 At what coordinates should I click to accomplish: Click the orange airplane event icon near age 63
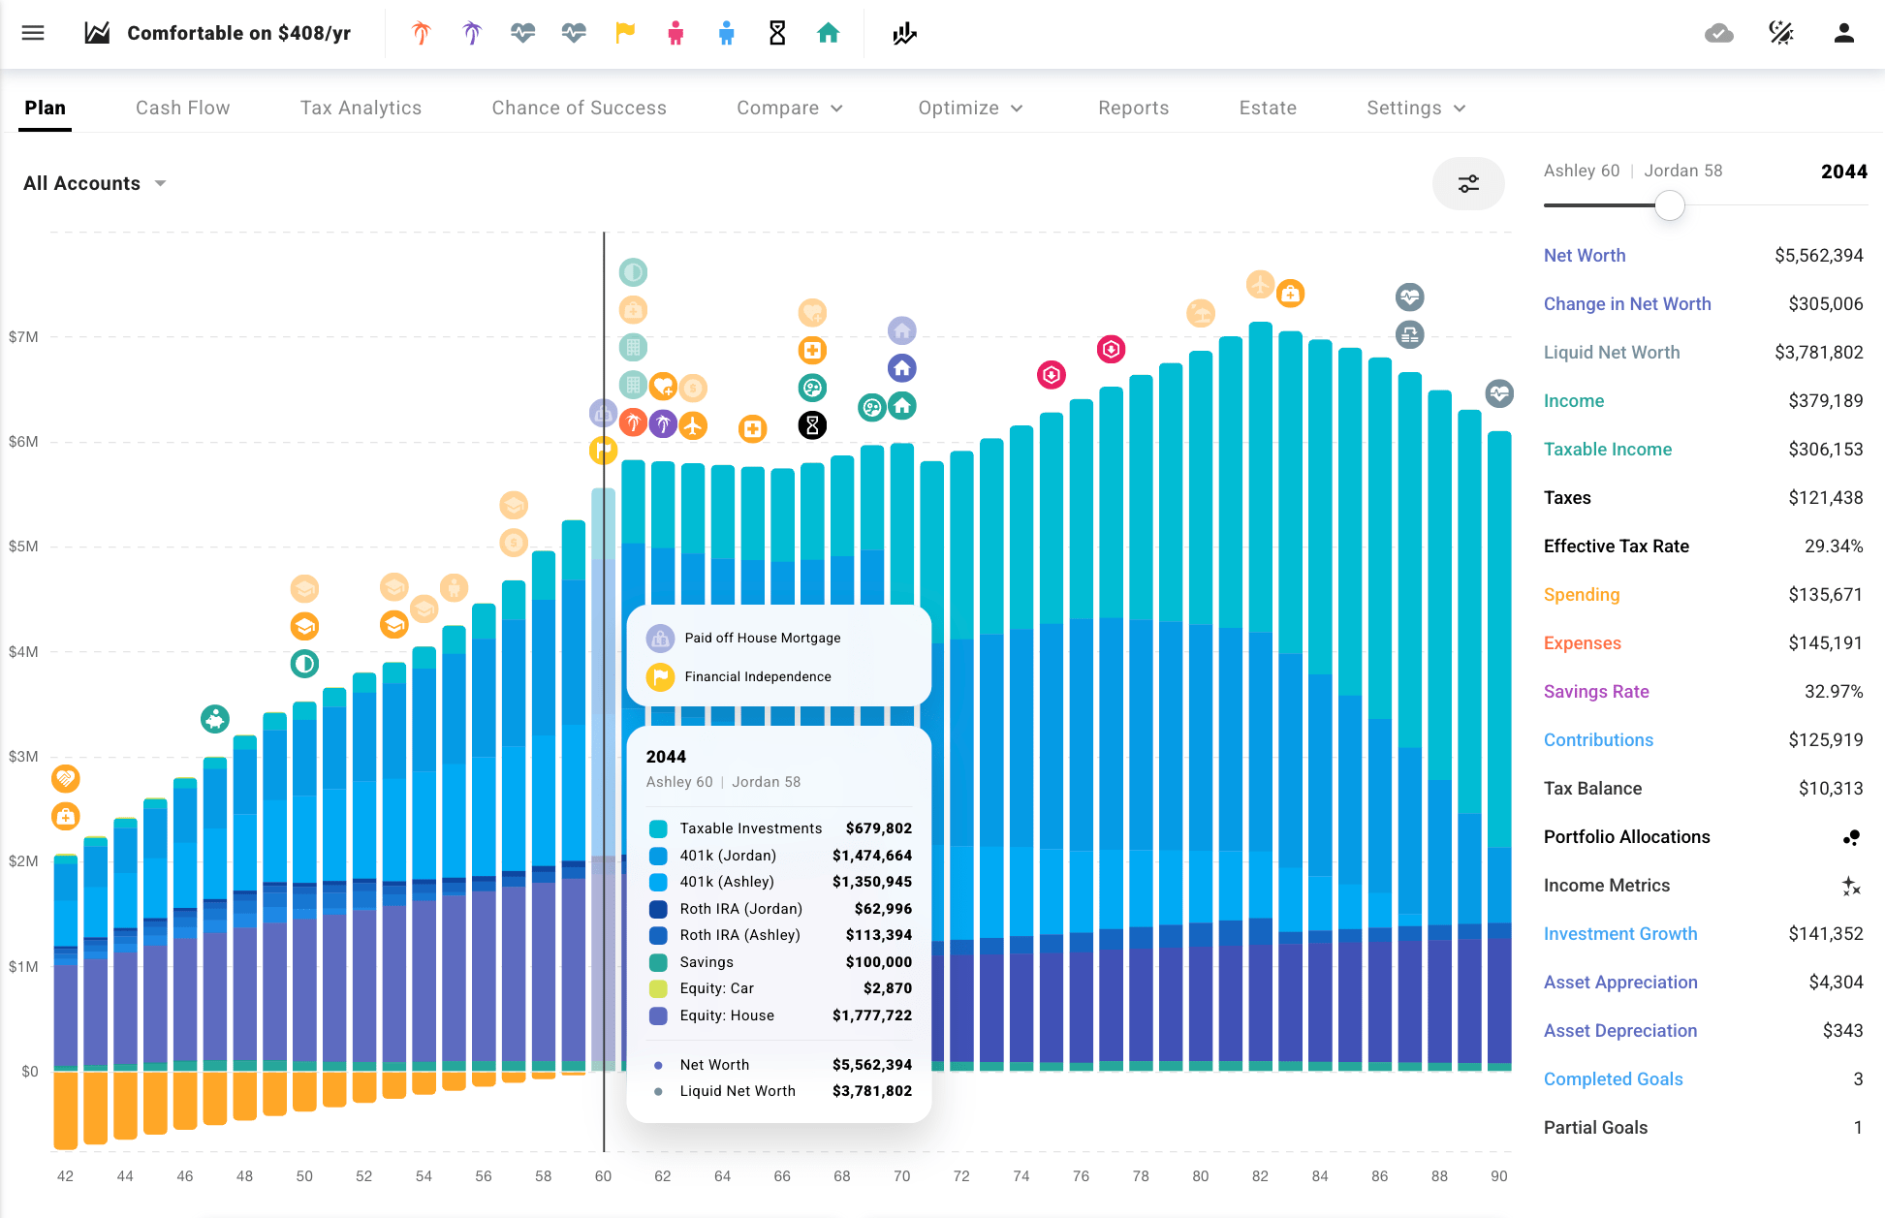click(x=693, y=424)
